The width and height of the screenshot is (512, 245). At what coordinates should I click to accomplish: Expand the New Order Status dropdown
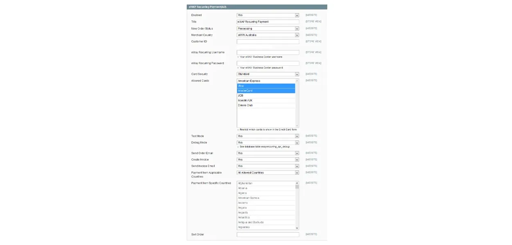click(268, 29)
